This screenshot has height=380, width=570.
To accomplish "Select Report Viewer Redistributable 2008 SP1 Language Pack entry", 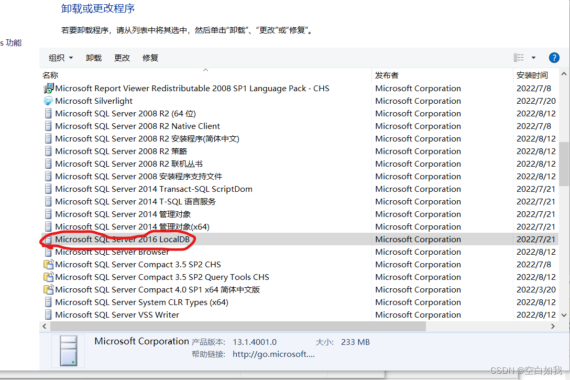I will 192,89.
